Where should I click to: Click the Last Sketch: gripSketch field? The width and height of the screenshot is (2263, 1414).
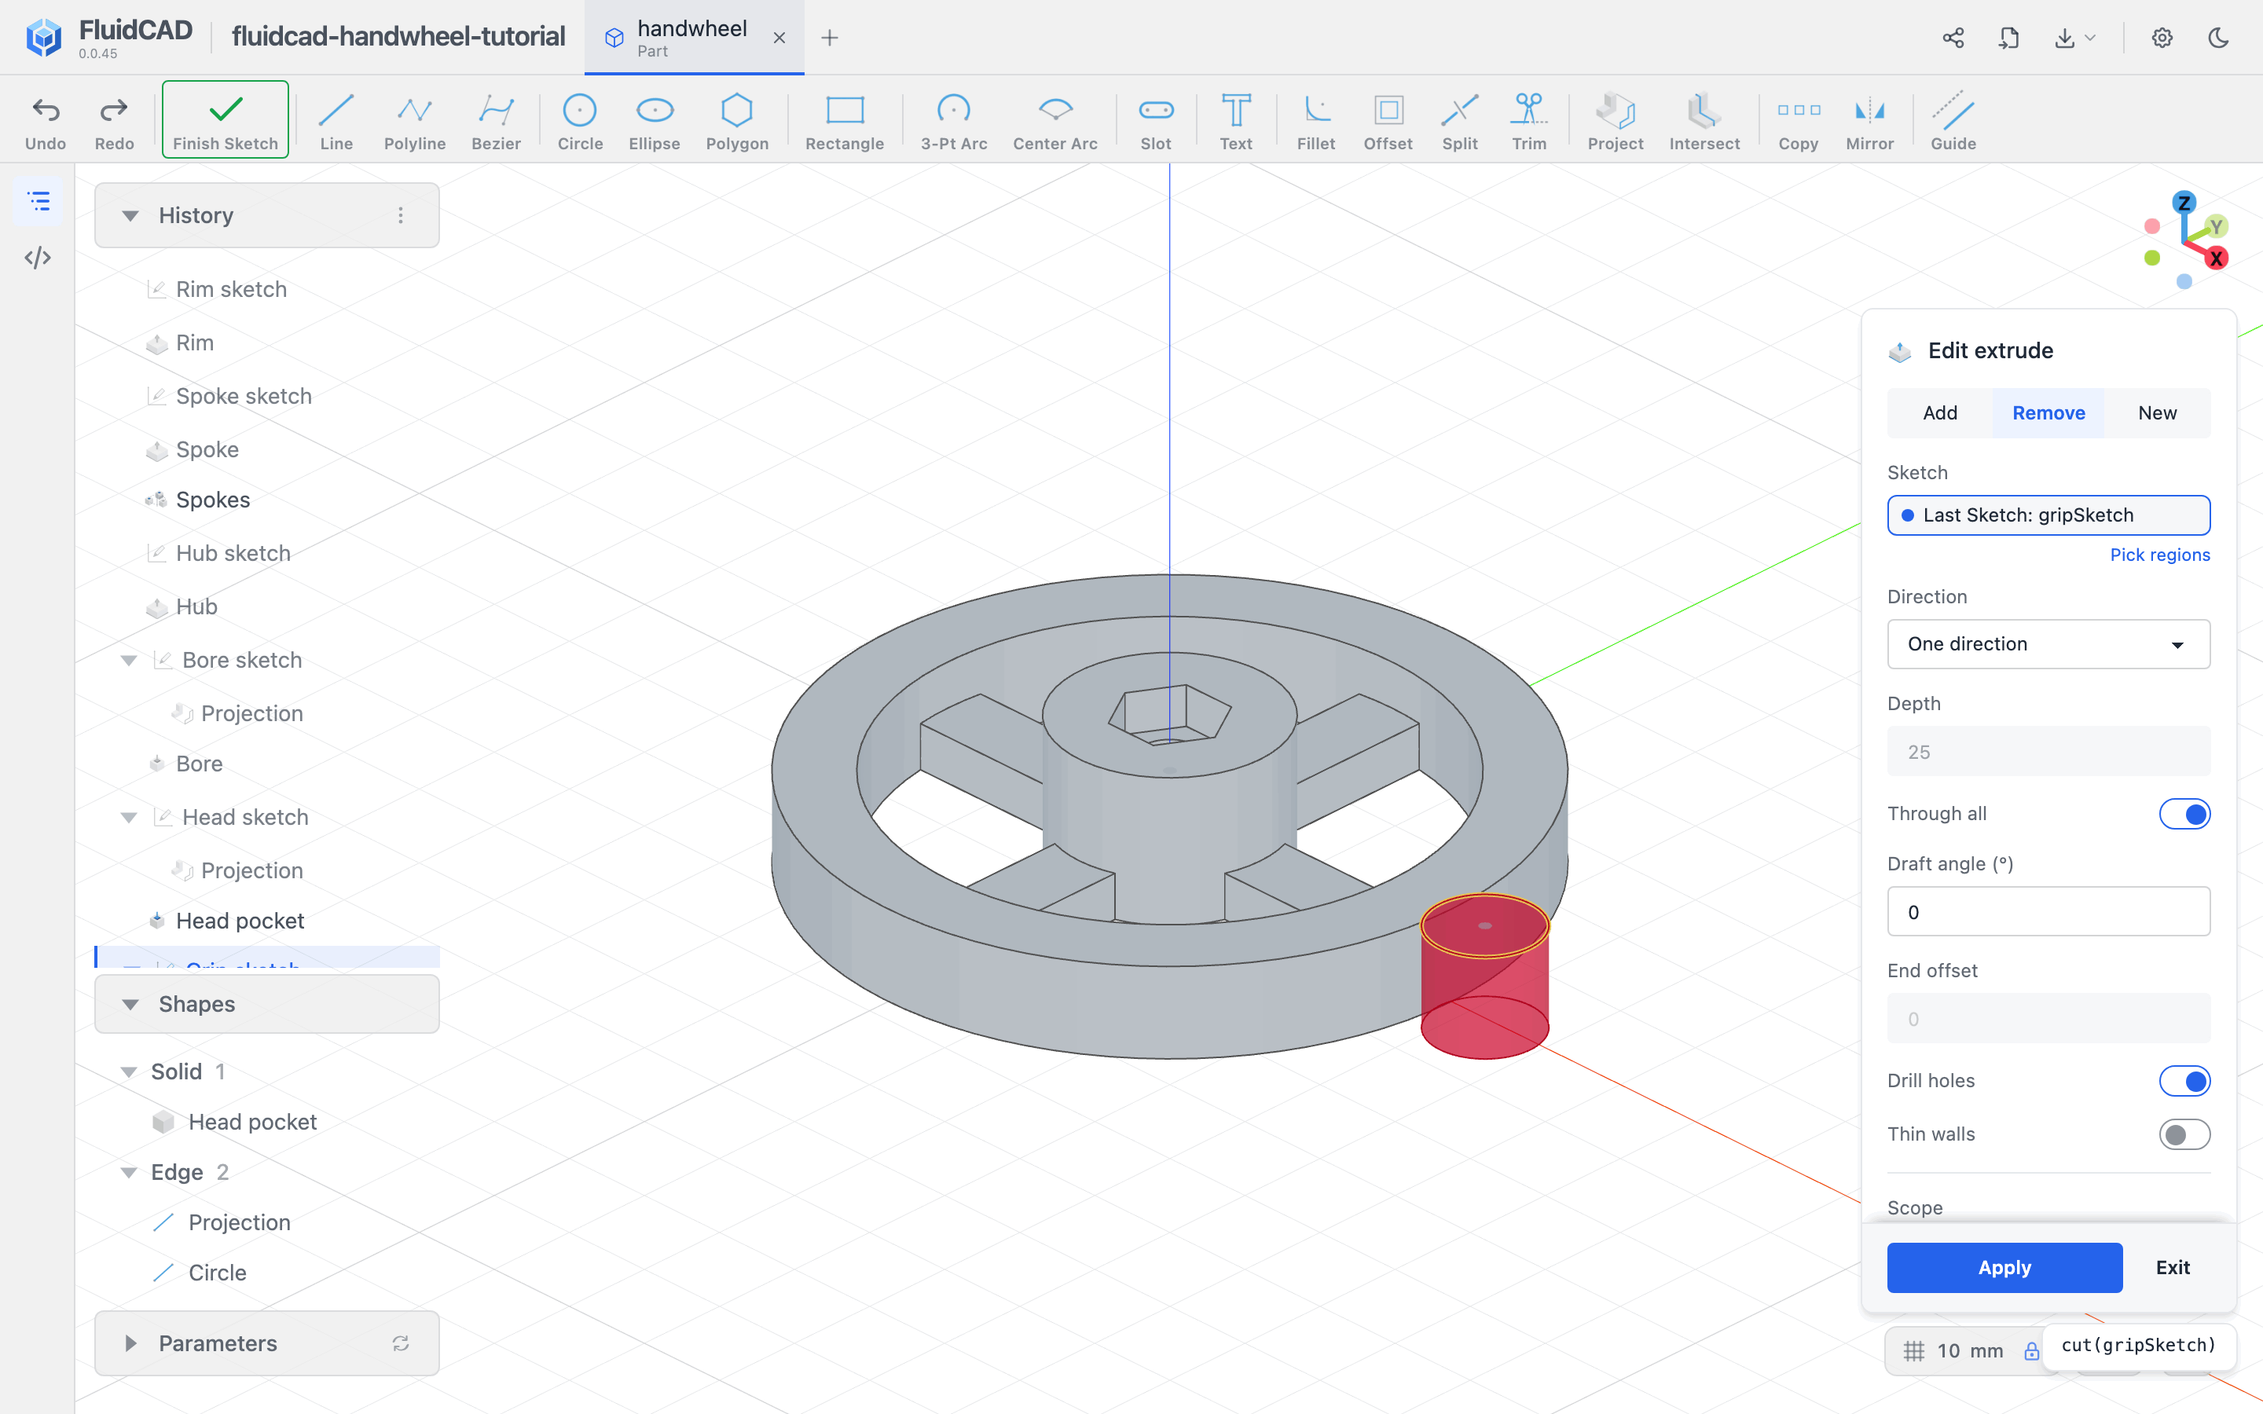click(x=2048, y=515)
